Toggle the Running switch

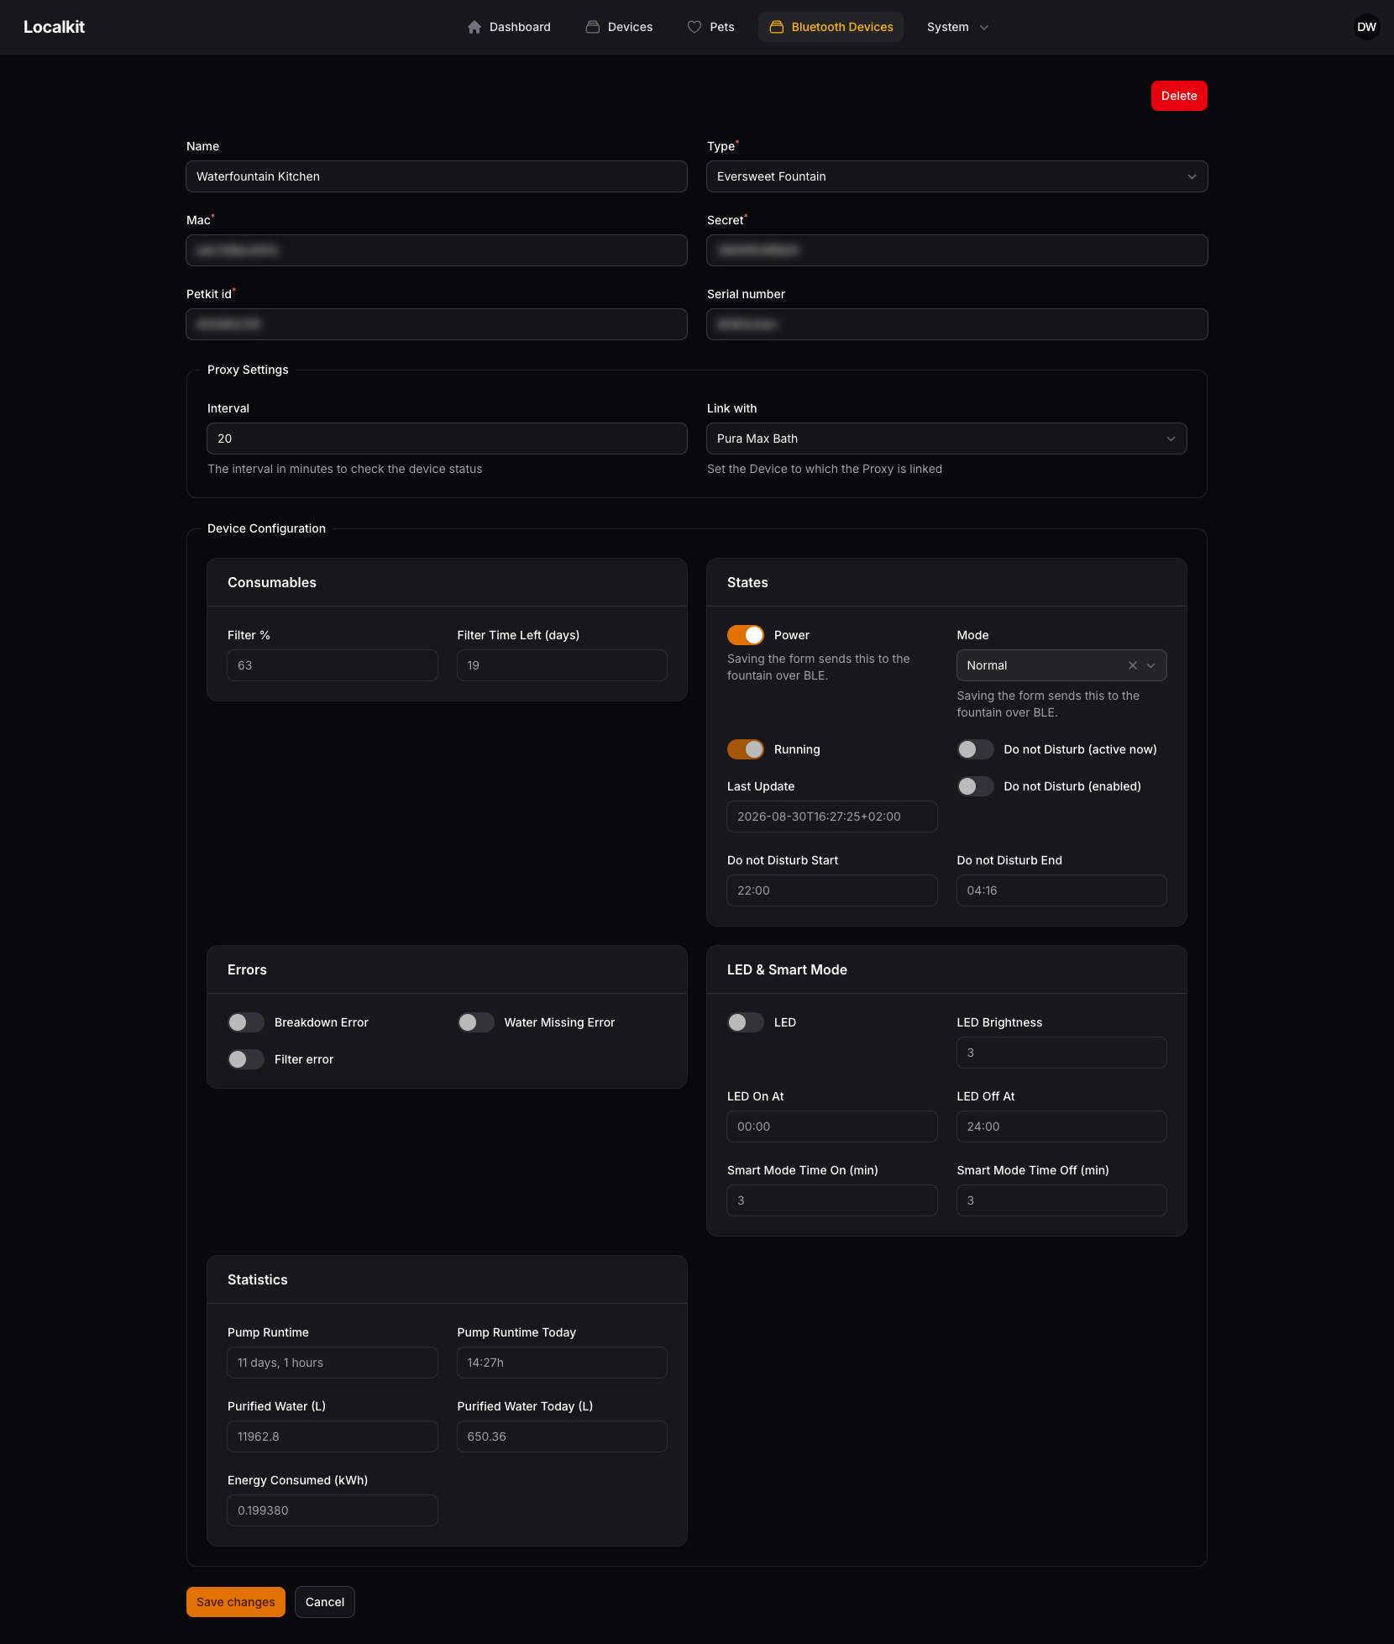(x=746, y=749)
